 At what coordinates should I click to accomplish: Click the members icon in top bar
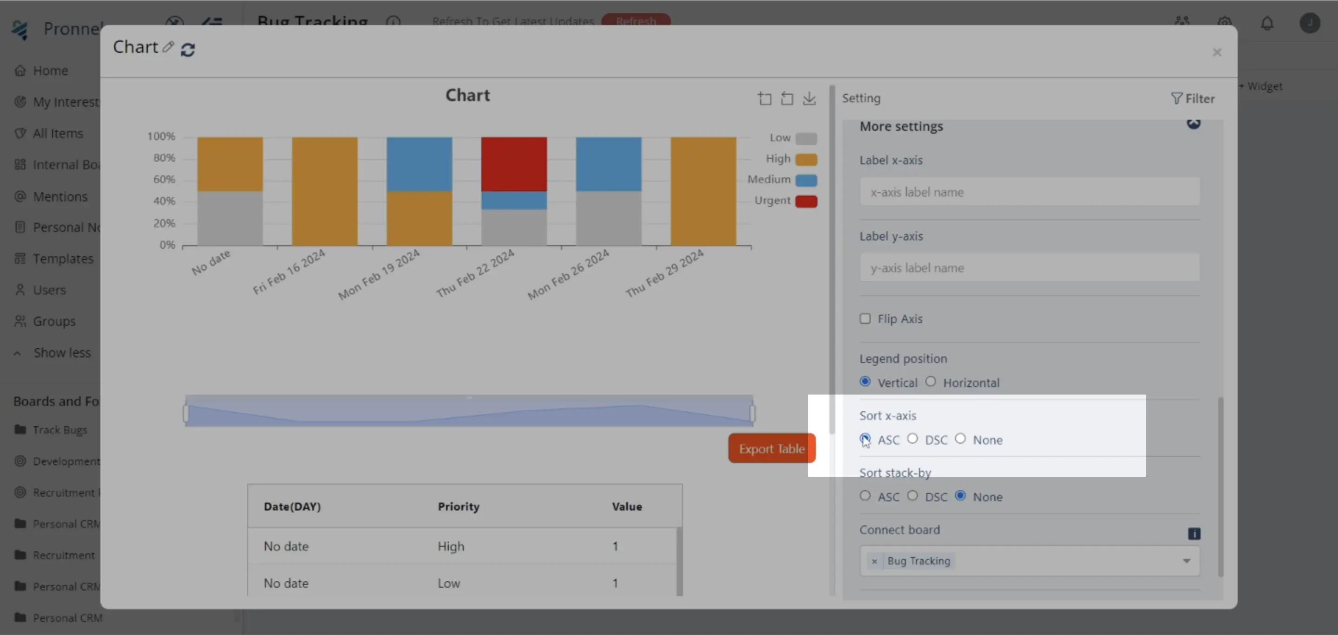1181,22
